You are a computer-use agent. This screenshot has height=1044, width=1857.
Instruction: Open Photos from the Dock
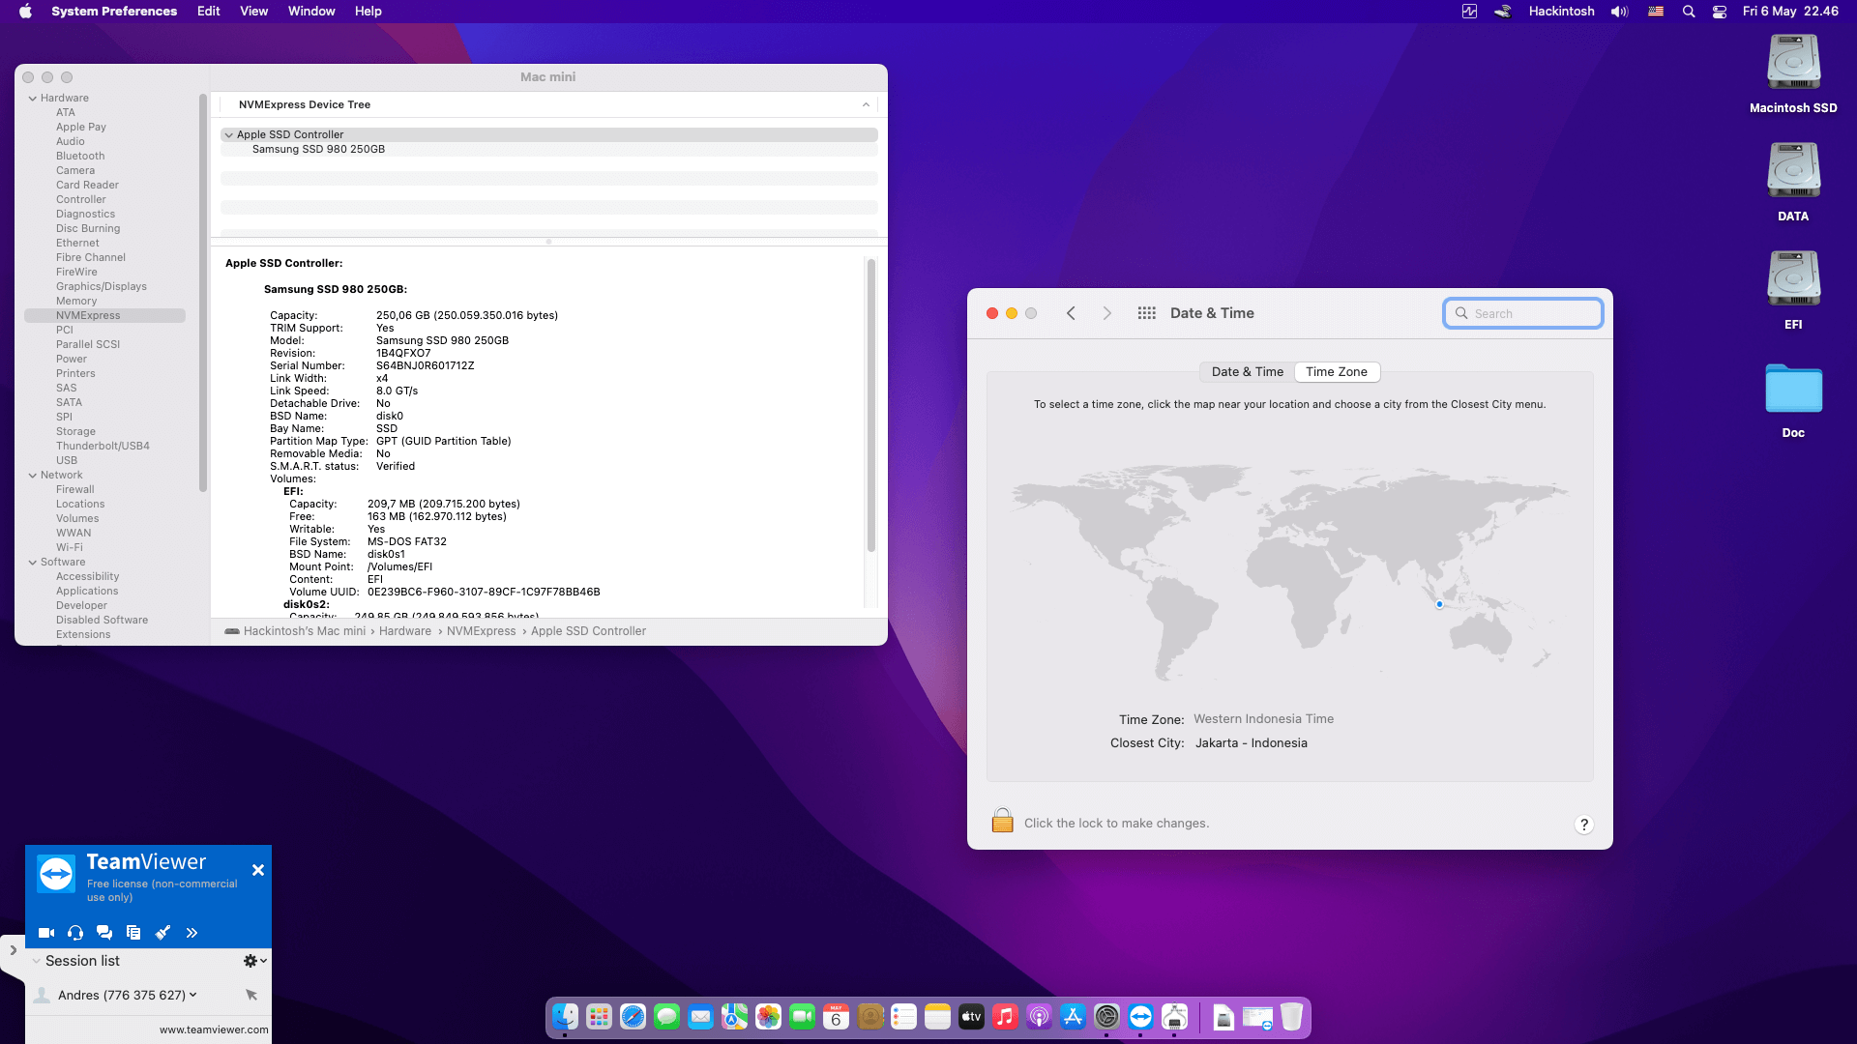[769, 1017]
